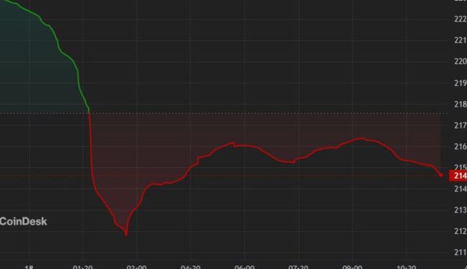The height and width of the screenshot is (269, 467).
Task: Click the 06:00 time axis label
Action: click(244, 267)
